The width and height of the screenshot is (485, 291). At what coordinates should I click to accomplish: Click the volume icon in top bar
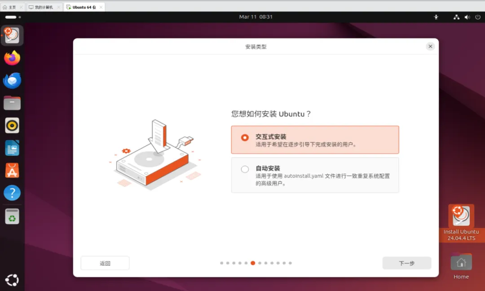point(467,17)
